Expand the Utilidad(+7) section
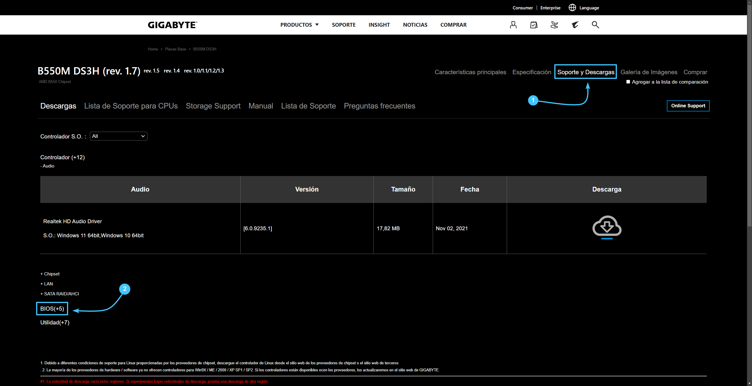Viewport: 752px width, 386px height. 55,322
